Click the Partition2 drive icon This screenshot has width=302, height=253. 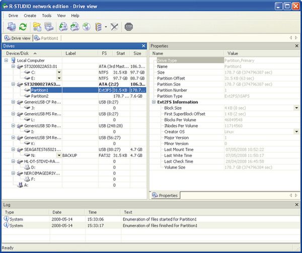coord(27,96)
